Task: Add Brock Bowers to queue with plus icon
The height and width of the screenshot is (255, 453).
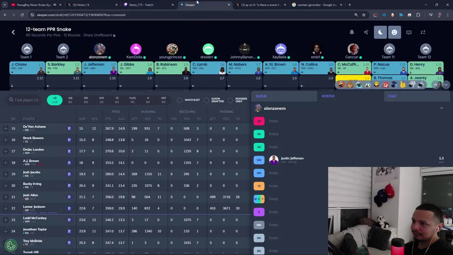Action: [x=5, y=140]
